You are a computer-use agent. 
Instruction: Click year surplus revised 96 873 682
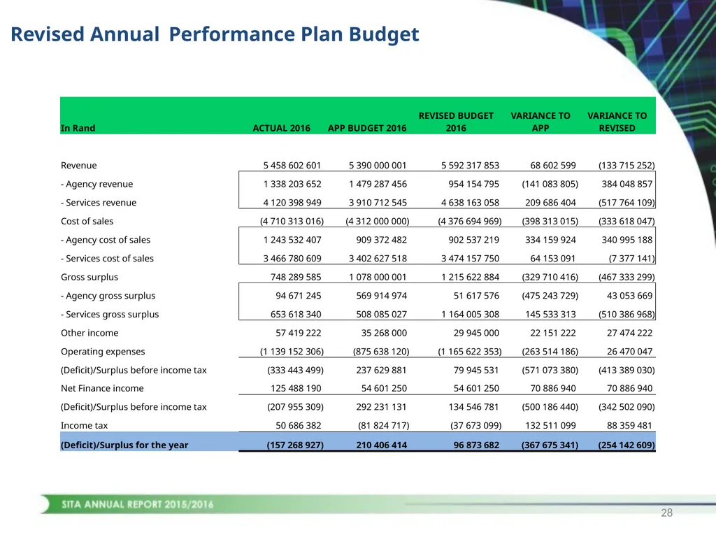[x=476, y=445]
